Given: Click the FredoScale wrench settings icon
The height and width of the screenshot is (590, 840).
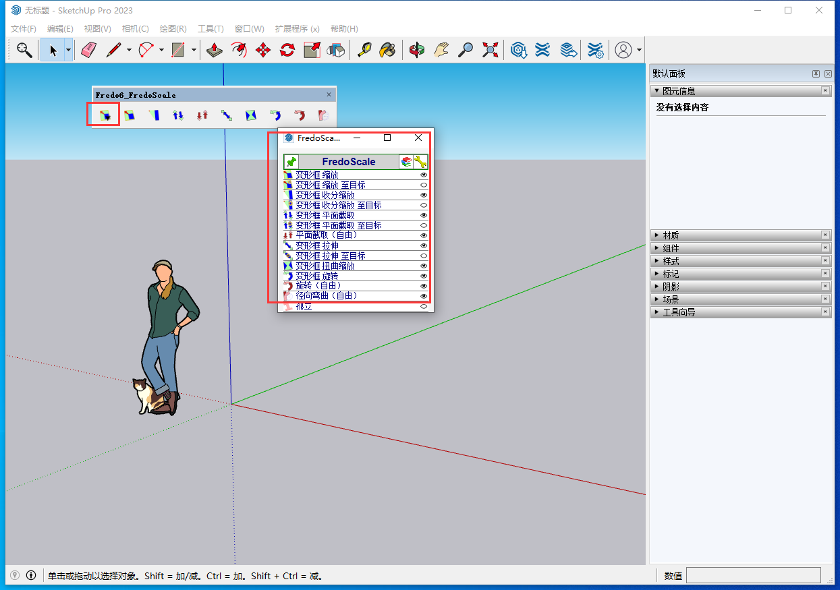Looking at the screenshot, I should click(x=420, y=162).
